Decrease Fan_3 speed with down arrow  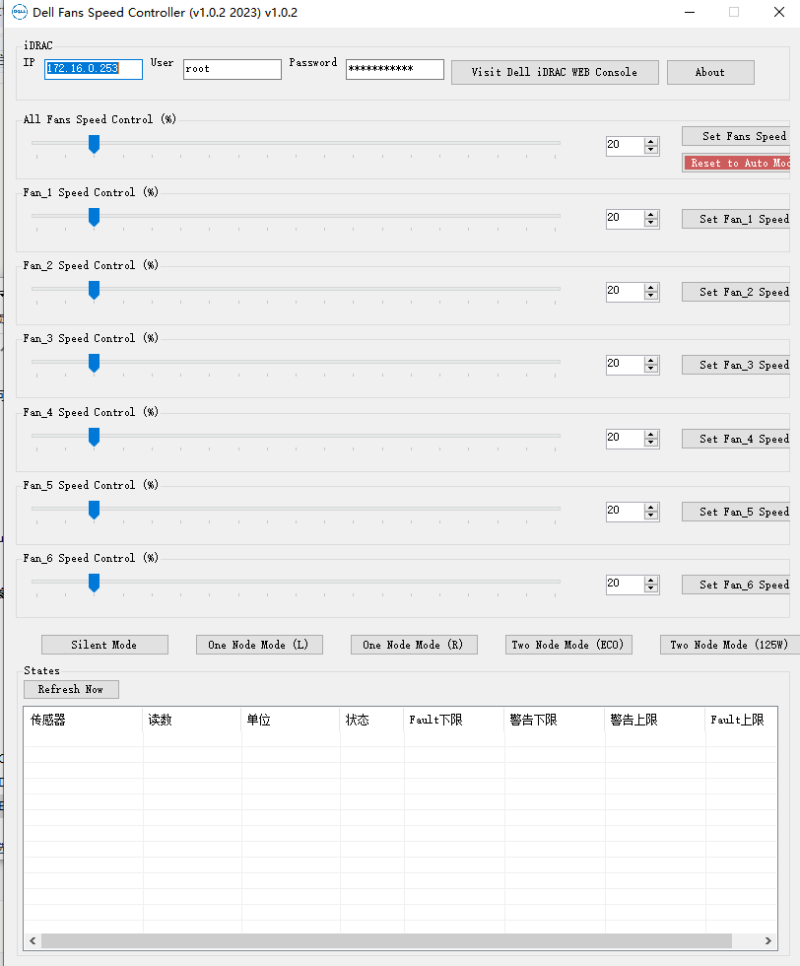coord(651,369)
